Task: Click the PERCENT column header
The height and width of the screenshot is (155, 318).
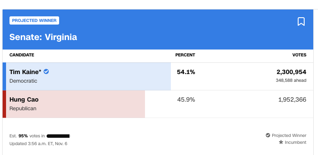Action: click(185, 55)
